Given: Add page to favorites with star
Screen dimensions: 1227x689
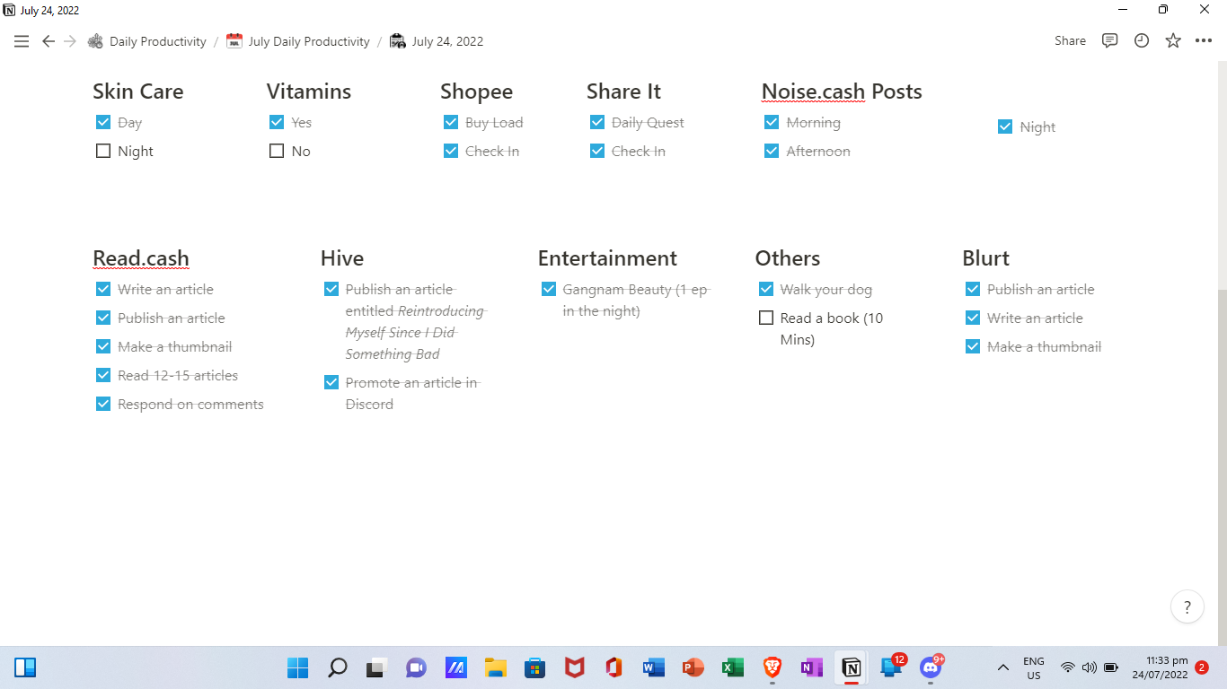Looking at the screenshot, I should pos(1173,41).
